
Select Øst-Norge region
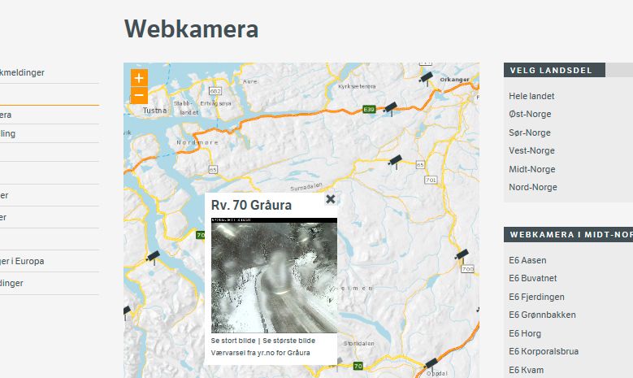[530, 115]
